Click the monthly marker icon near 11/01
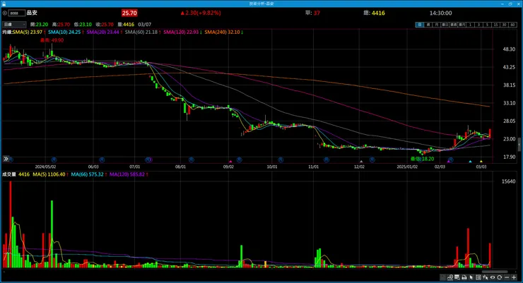Viewport: 523px width, 283px height. [x=327, y=159]
